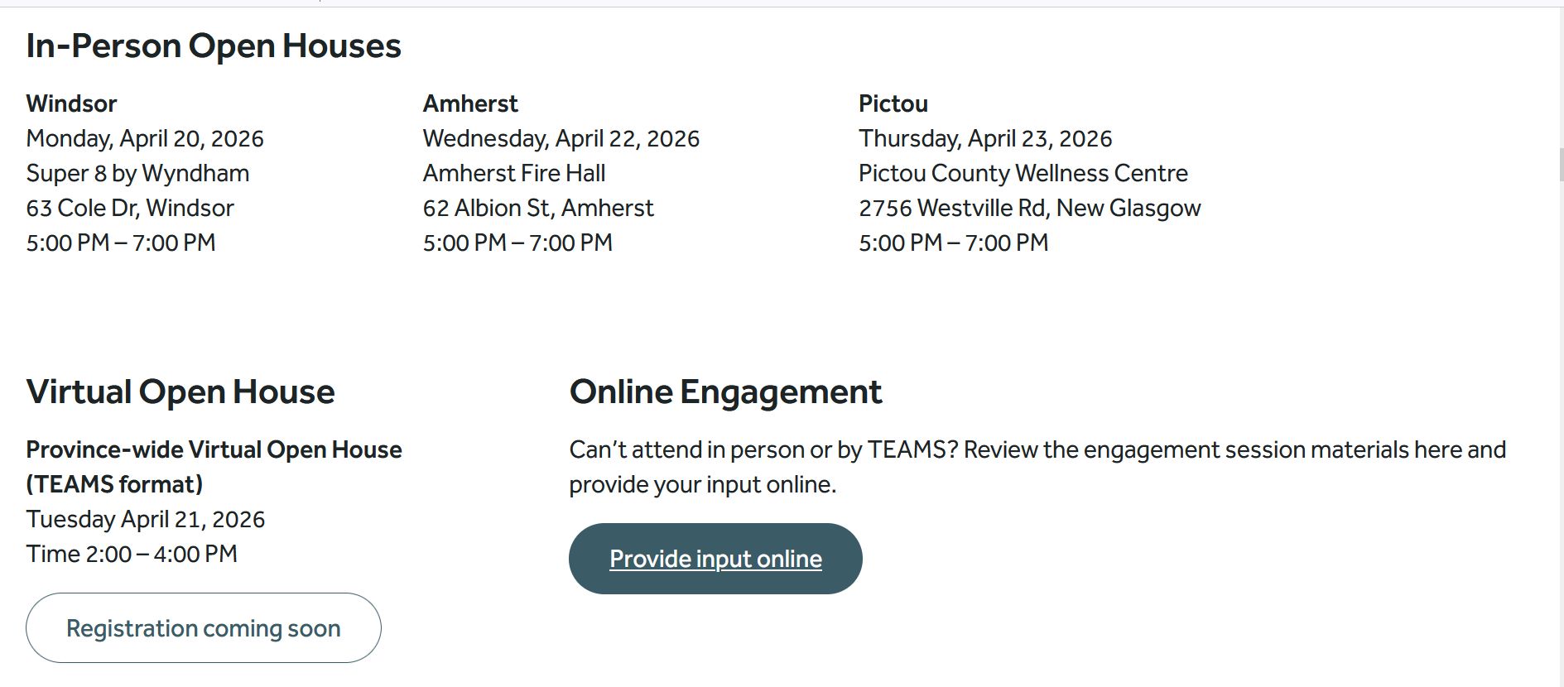This screenshot has height=687, width=1564.
Task: Select the Amherst location title
Action: click(470, 103)
